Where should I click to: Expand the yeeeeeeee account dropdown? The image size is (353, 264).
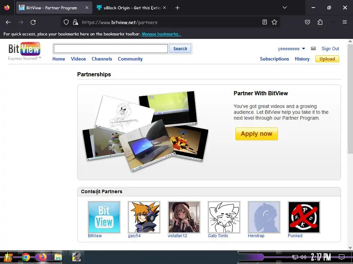(x=303, y=49)
